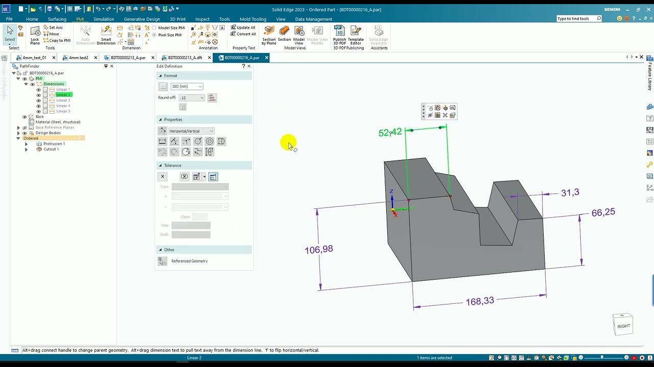654x367 pixels.
Task: Open Section by Plane command
Action: 269,35
